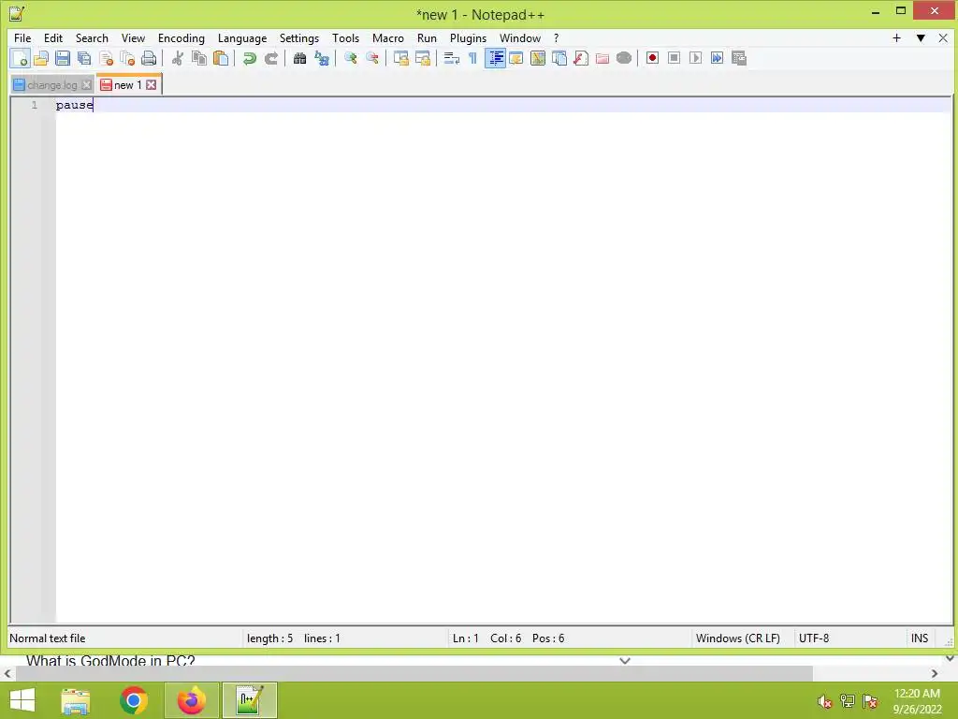This screenshot has height=719, width=958.
Task: Open the document list dropdown triangle
Action: (x=921, y=37)
